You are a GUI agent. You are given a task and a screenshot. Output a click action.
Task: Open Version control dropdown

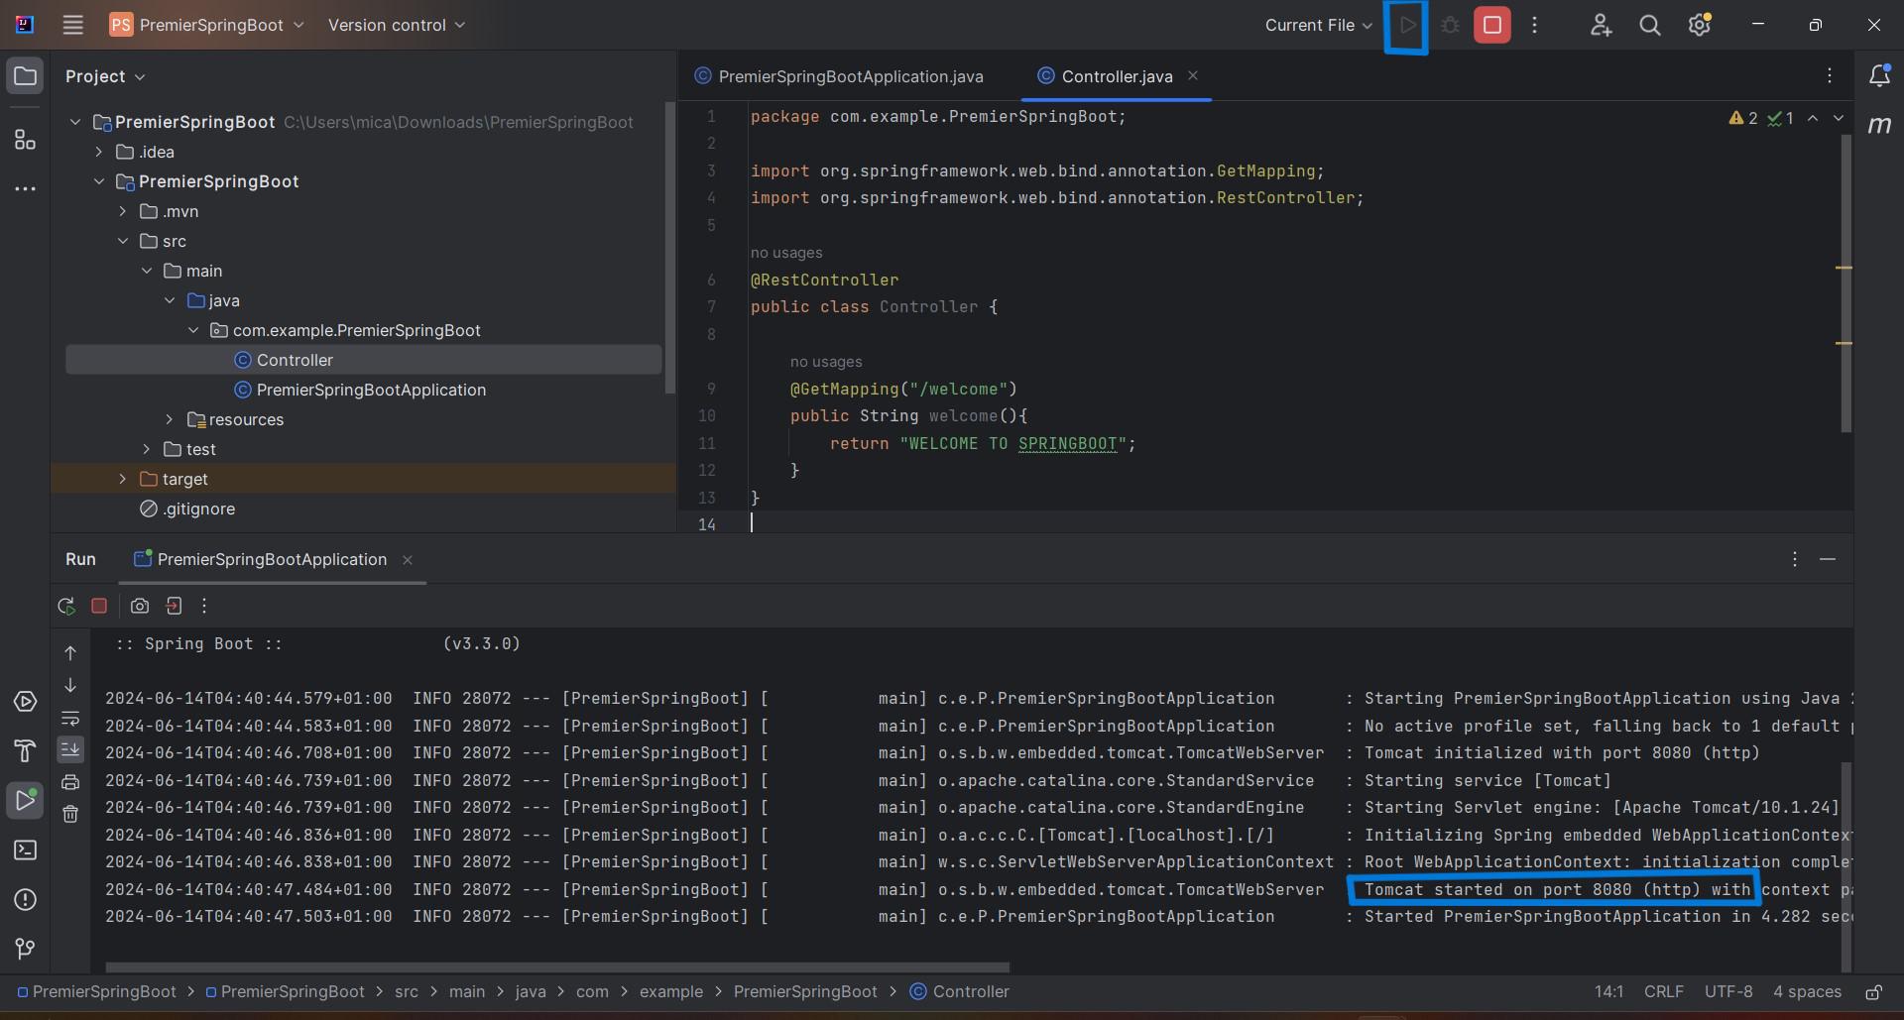(397, 25)
